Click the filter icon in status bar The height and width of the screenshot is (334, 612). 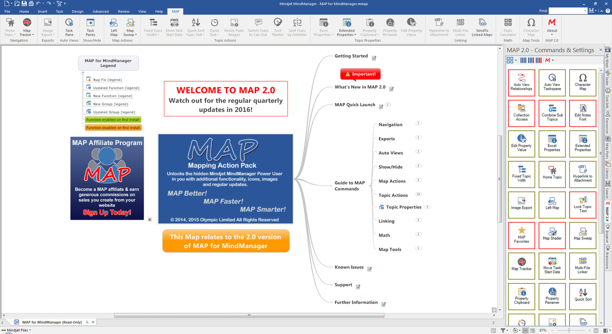pos(503,330)
